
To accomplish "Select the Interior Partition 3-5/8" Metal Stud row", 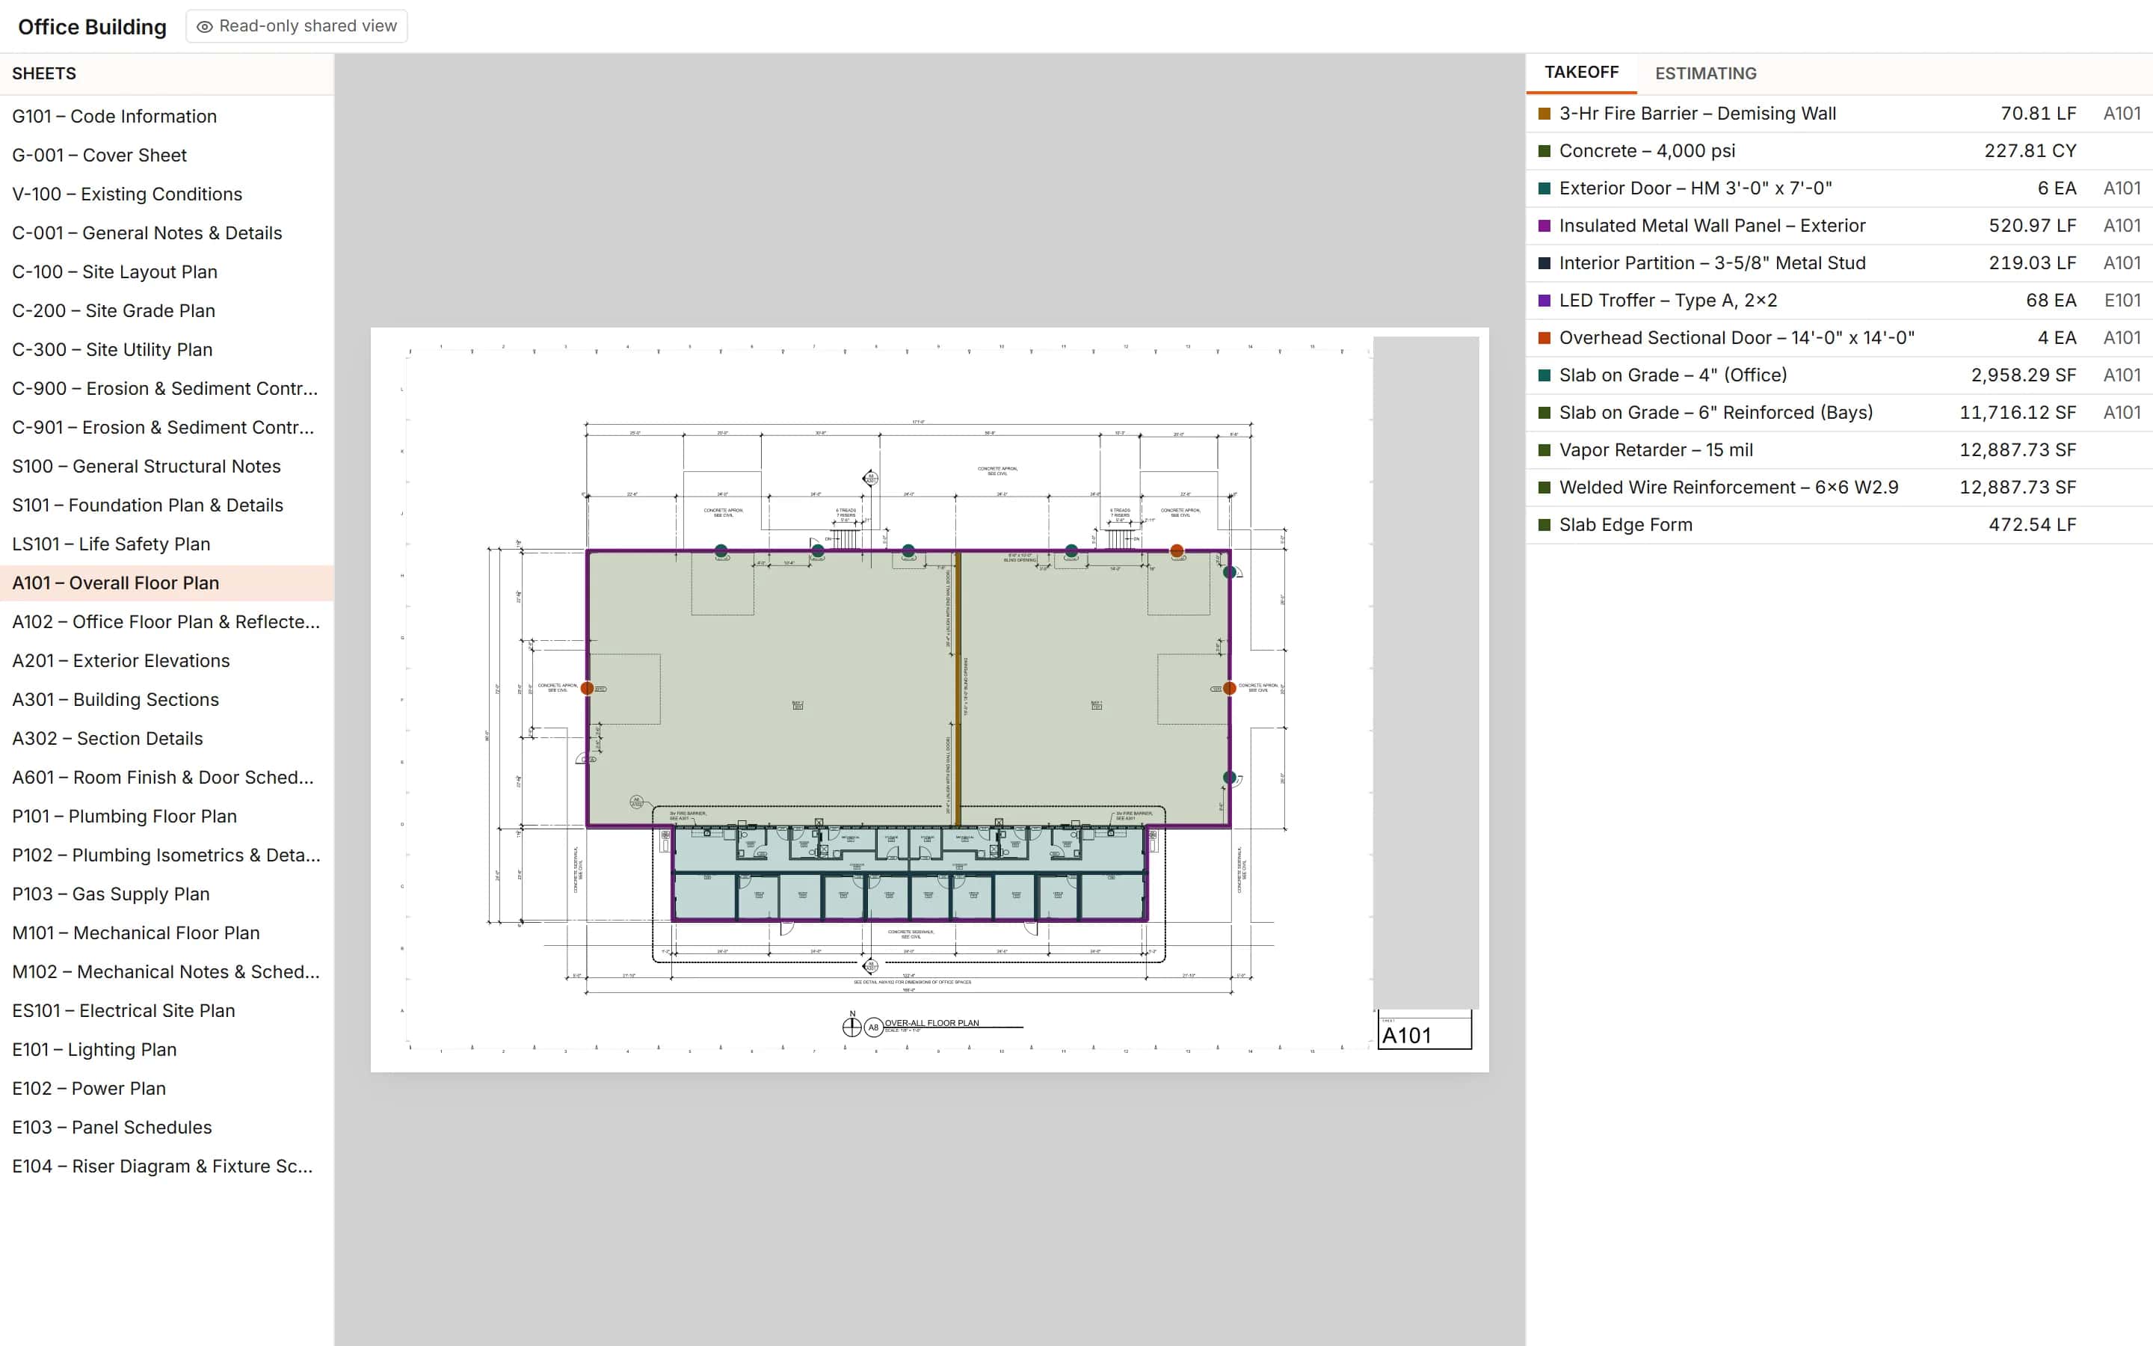I will pyautogui.click(x=1839, y=263).
